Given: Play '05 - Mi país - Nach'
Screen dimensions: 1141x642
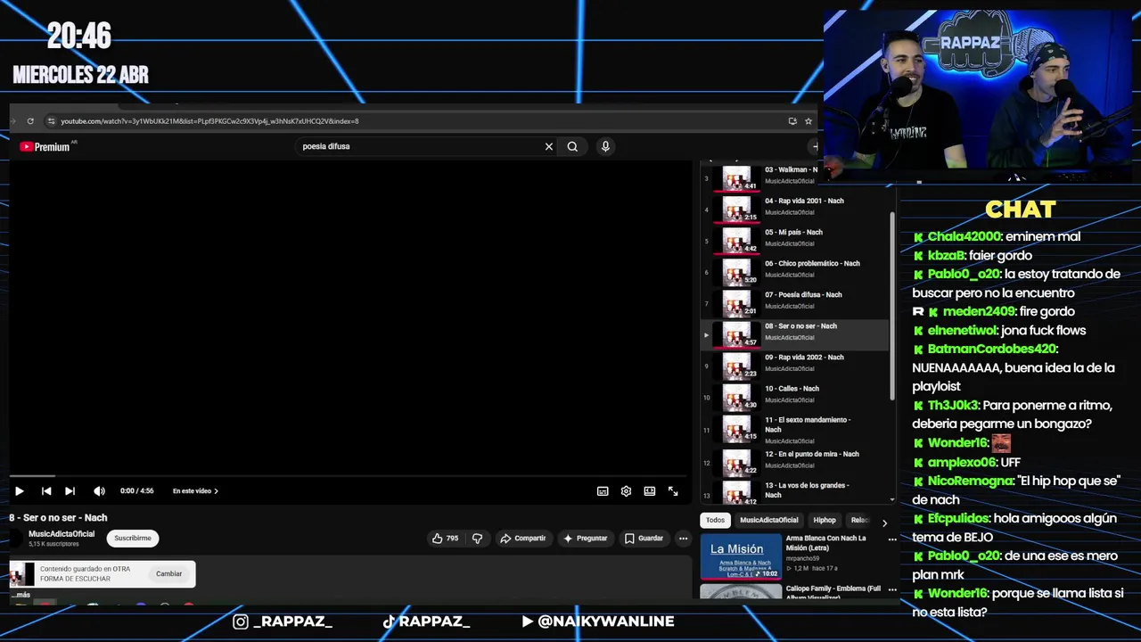Looking at the screenshot, I should pos(793,239).
